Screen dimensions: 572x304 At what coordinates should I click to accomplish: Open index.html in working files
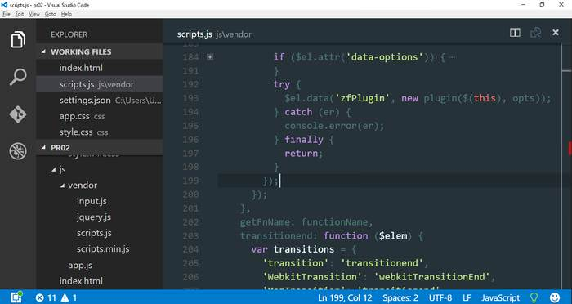point(100,68)
